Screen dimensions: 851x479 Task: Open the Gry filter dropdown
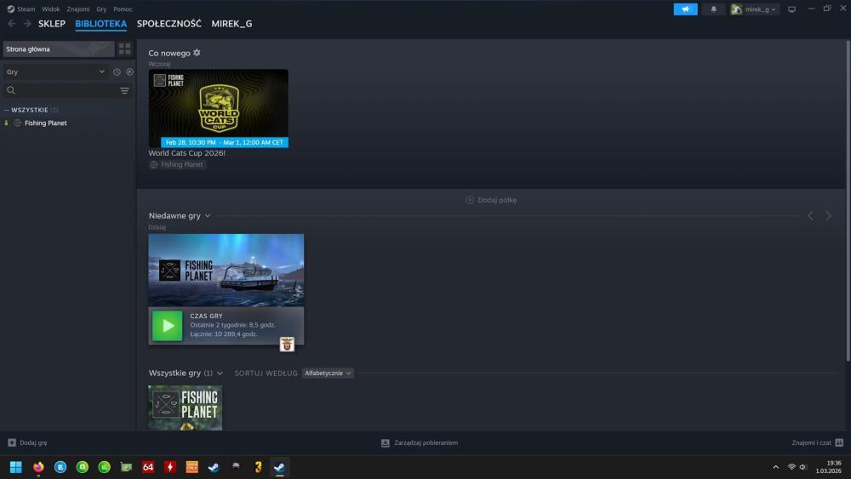pyautogui.click(x=54, y=71)
